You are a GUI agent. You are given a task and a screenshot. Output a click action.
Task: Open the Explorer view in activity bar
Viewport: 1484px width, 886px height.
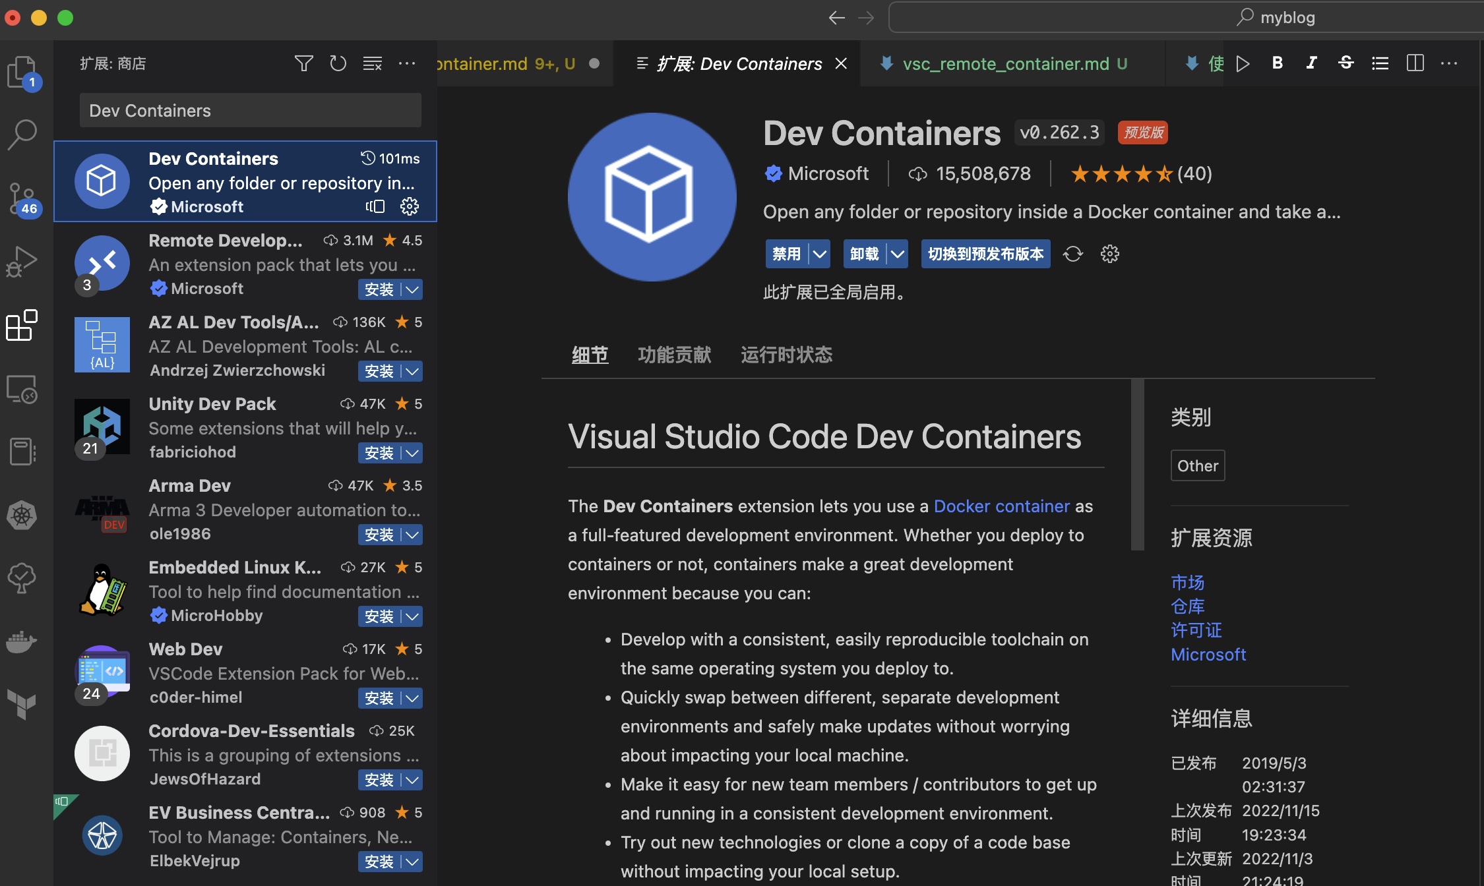click(x=22, y=72)
